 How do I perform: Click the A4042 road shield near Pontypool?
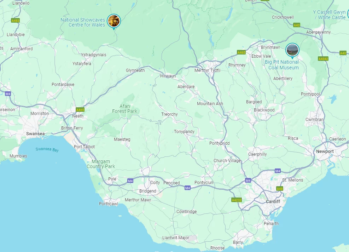click(x=323, y=59)
